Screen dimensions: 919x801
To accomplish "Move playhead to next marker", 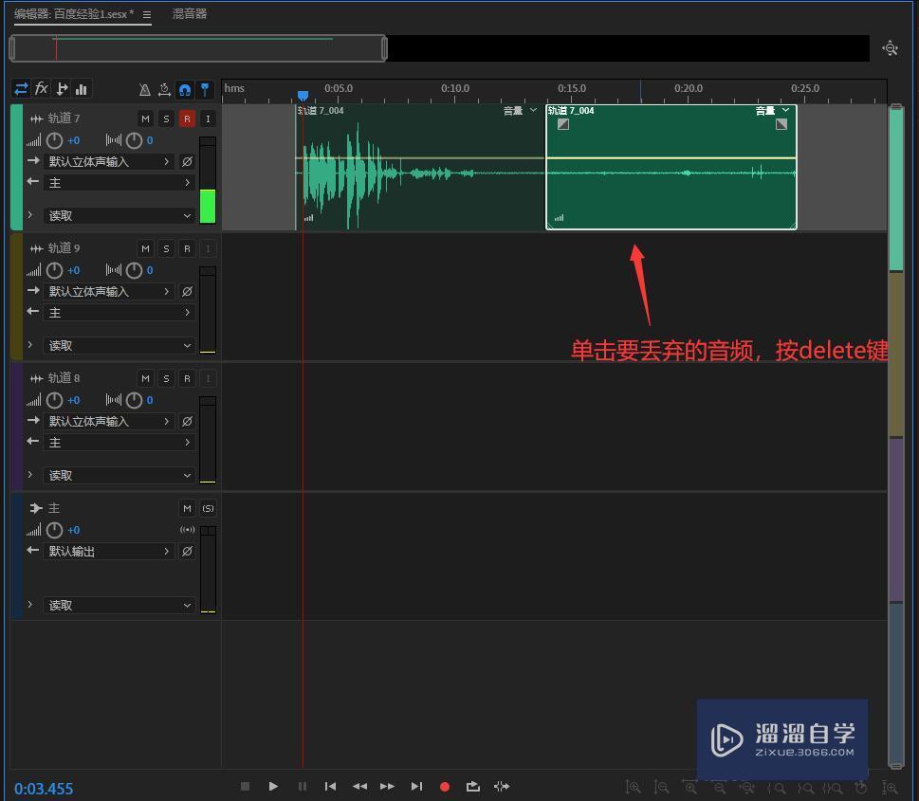I will 416,787.
